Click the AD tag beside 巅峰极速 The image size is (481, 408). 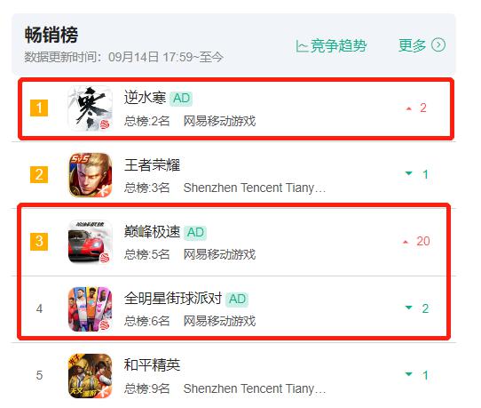coord(195,233)
